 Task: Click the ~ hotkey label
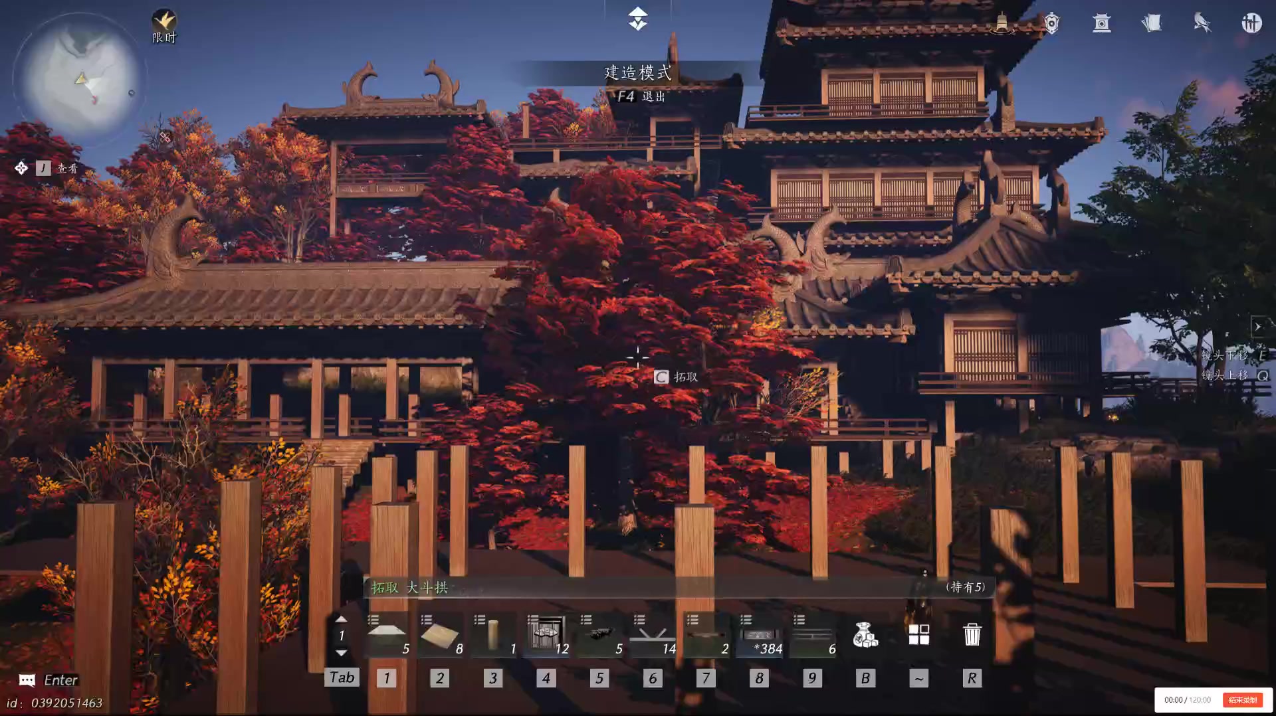tap(918, 678)
